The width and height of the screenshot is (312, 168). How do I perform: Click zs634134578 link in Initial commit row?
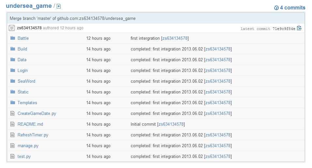click(171, 124)
